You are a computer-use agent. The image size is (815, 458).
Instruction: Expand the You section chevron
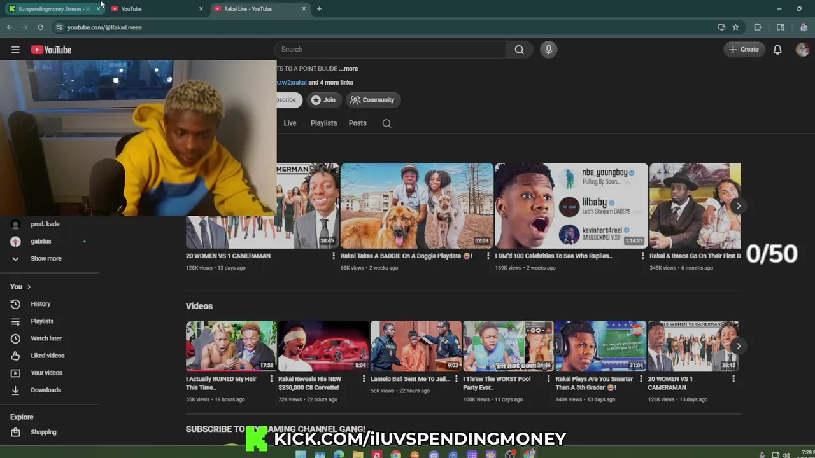click(x=29, y=287)
